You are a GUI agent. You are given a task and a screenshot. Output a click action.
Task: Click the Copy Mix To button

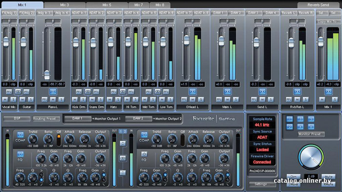pyautogui.click(x=328, y=21)
